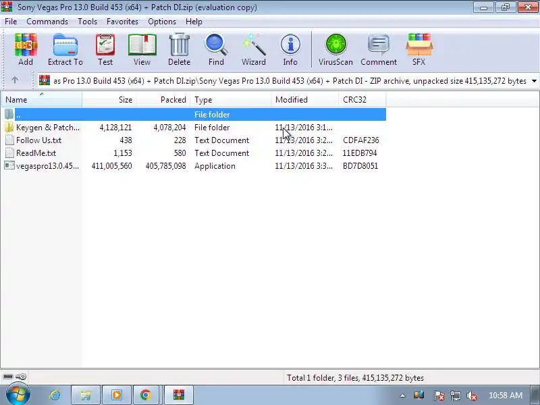Select the Follow Us.txt file name
The width and height of the screenshot is (540, 405).
(x=39, y=140)
